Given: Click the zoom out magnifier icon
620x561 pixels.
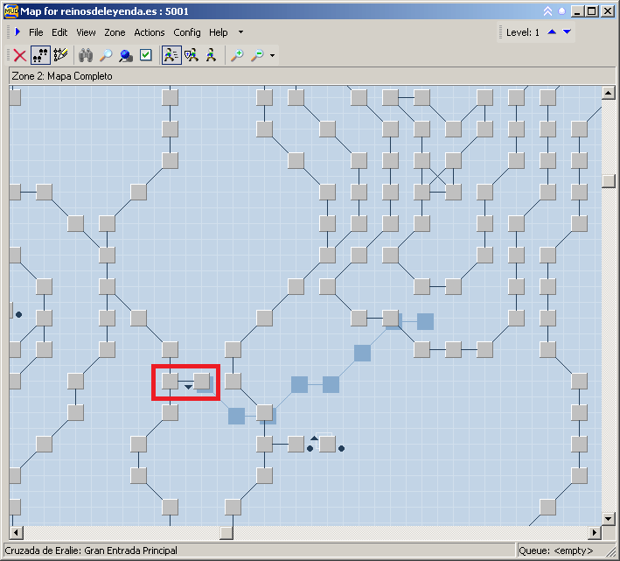Looking at the screenshot, I should 257,55.
